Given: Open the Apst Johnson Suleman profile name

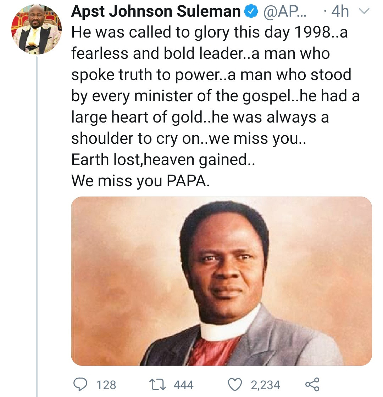Looking at the screenshot, I should (156, 12).
